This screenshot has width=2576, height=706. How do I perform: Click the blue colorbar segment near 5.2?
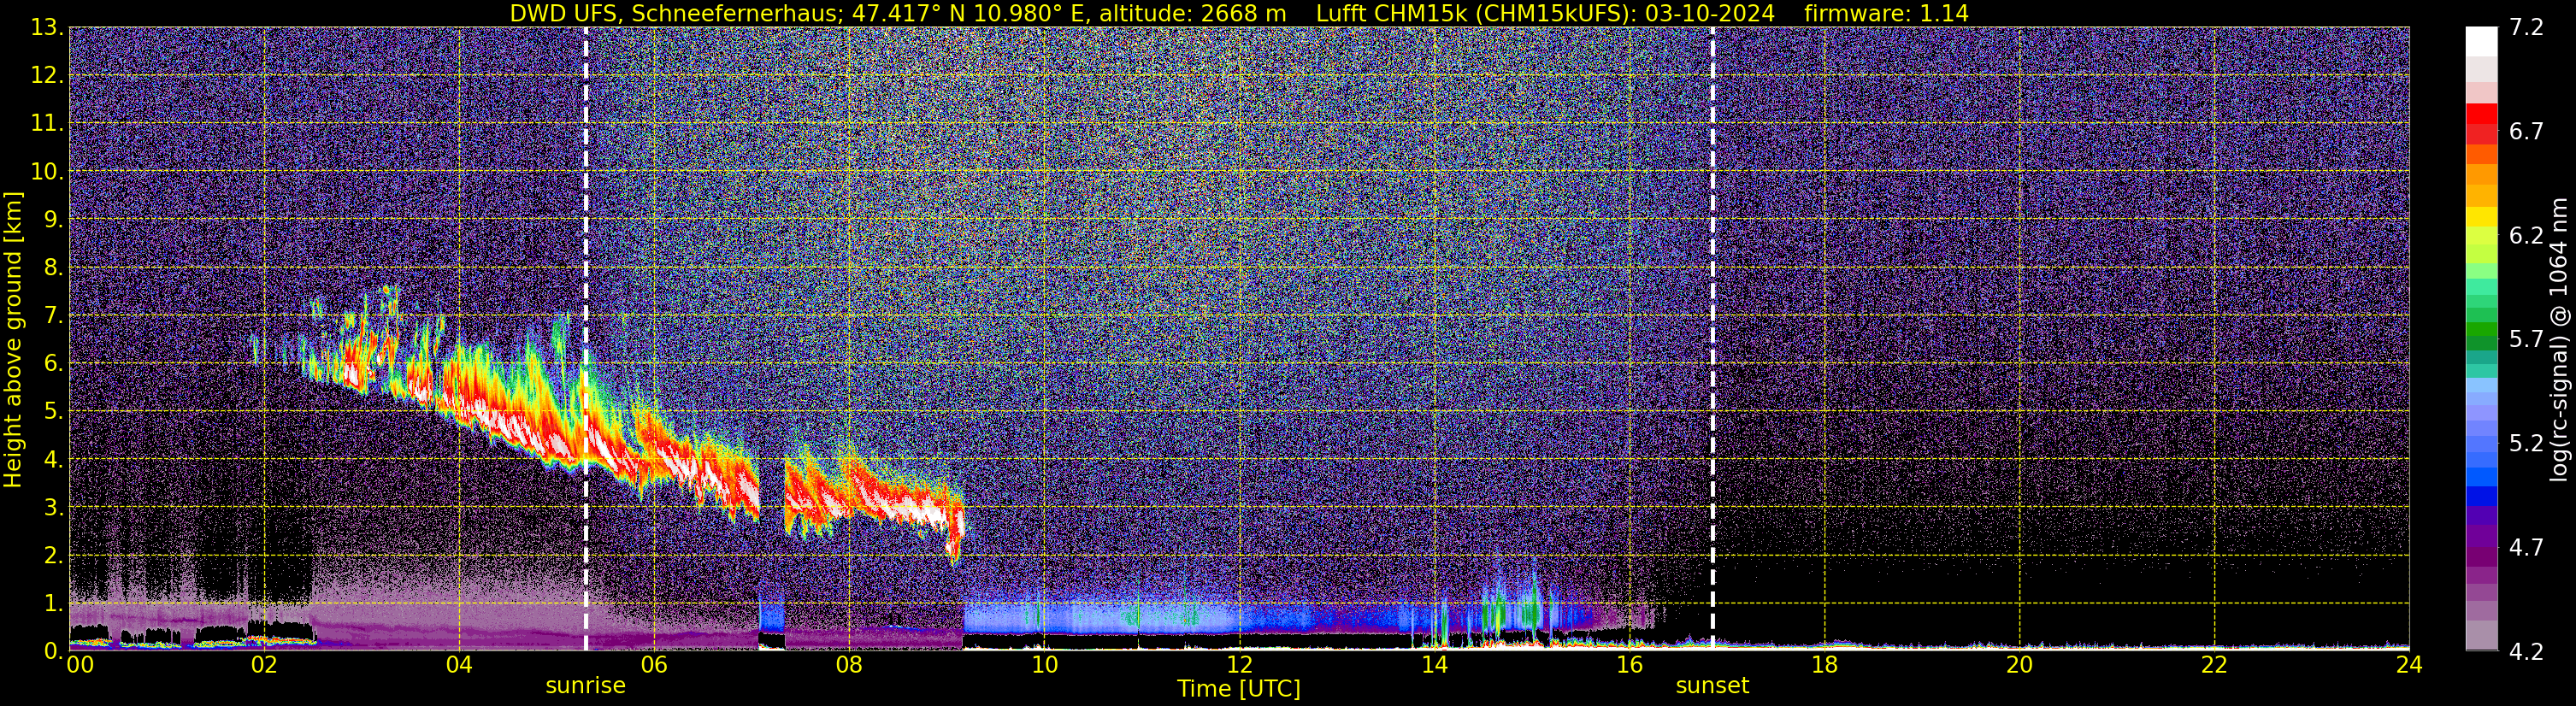pyautogui.click(x=2481, y=445)
